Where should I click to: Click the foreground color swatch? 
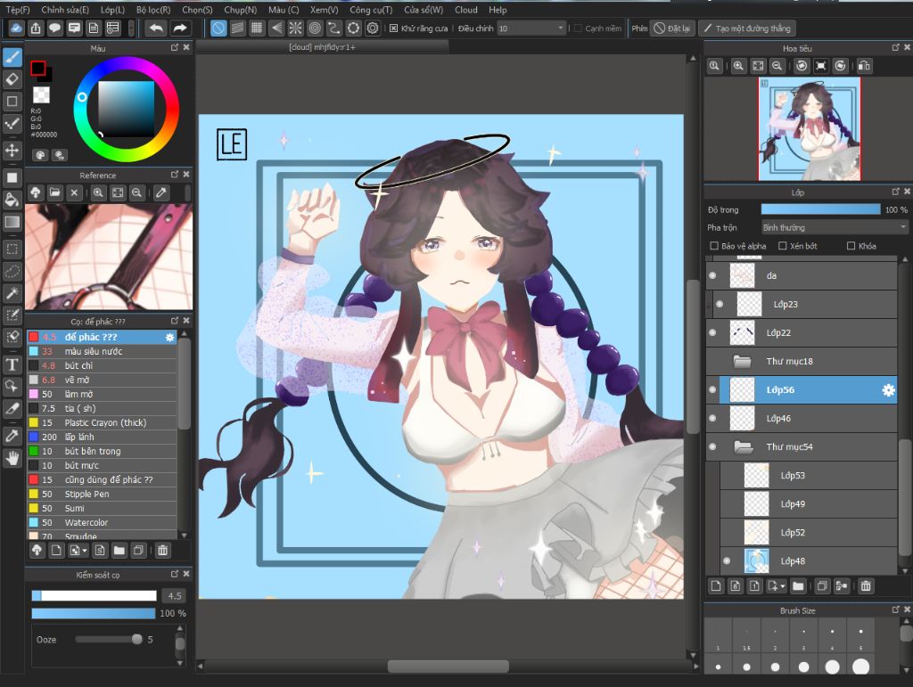[37, 68]
